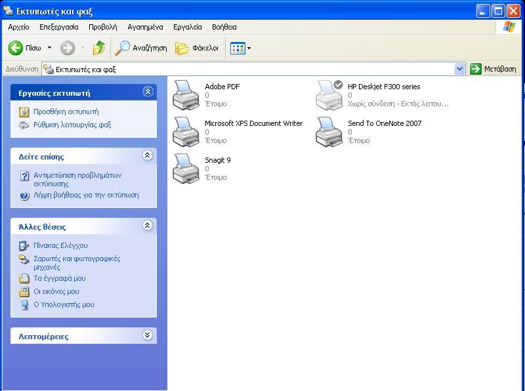The height and width of the screenshot is (391, 525).
Task: Go to Πίνακας Ελέγχου link
Action: [60, 246]
